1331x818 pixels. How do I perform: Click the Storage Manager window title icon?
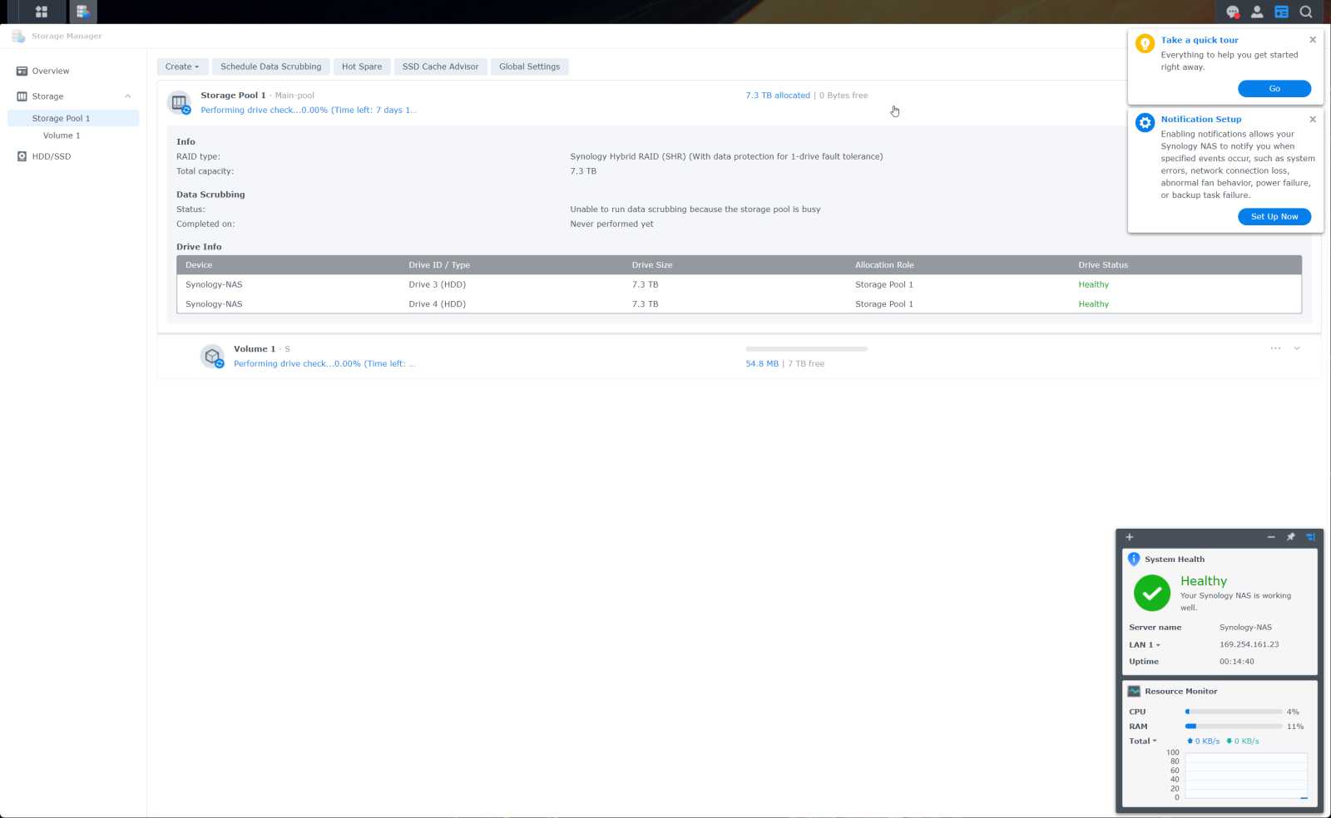point(18,36)
